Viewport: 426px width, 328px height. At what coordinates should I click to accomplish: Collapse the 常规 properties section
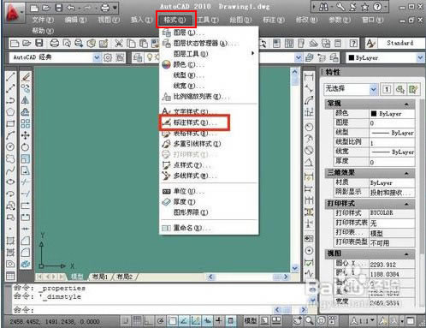pyautogui.click(x=406, y=104)
